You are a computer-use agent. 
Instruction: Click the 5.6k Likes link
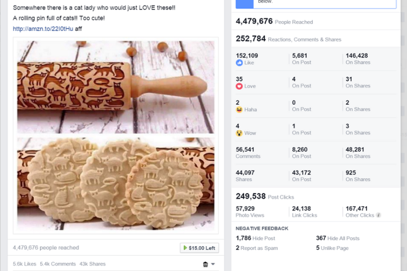click(x=24, y=264)
